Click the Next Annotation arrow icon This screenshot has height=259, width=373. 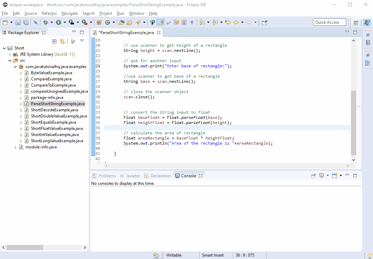(202, 22)
